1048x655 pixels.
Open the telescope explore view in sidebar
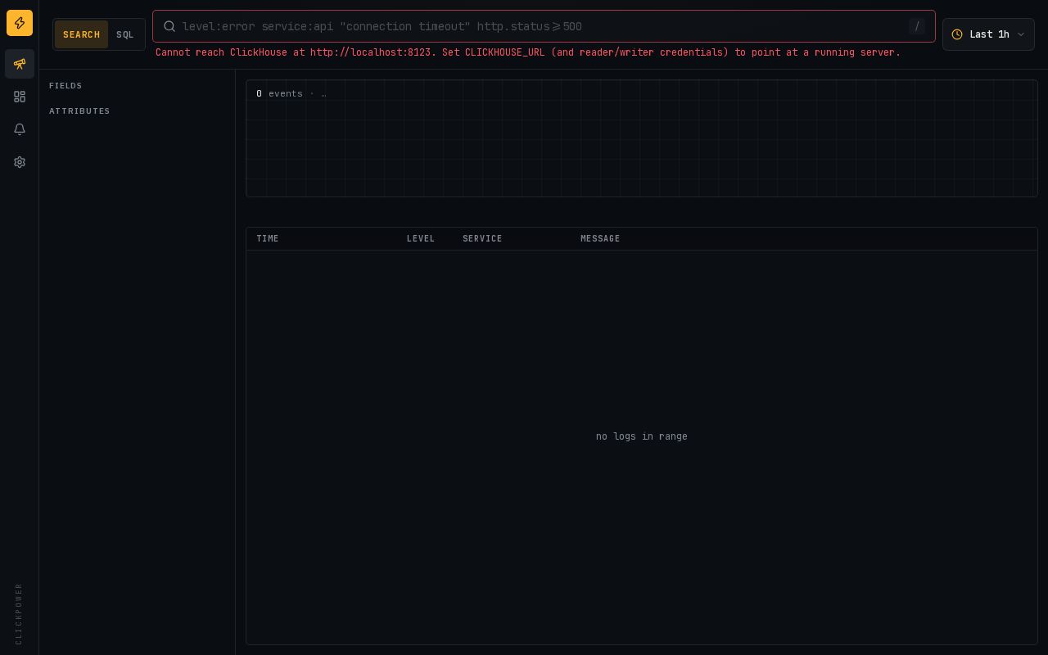tap(20, 64)
